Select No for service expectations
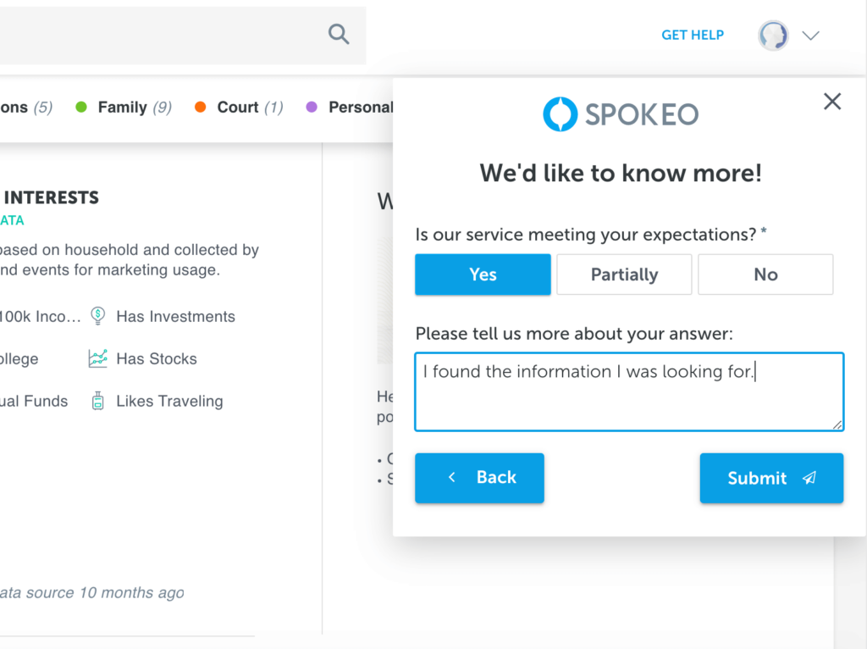 [765, 275]
